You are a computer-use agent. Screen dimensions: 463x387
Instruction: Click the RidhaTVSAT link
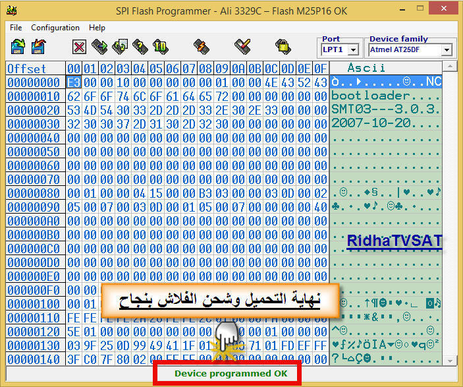point(395,242)
